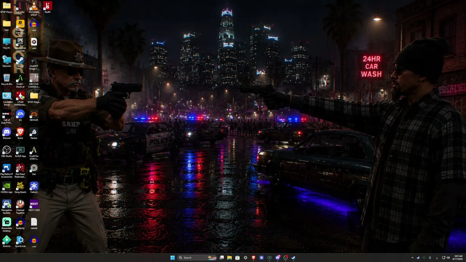Viewport: 466px width, 262px height.
Task: Select the RedM desktop icon
Action: (x=47, y=8)
